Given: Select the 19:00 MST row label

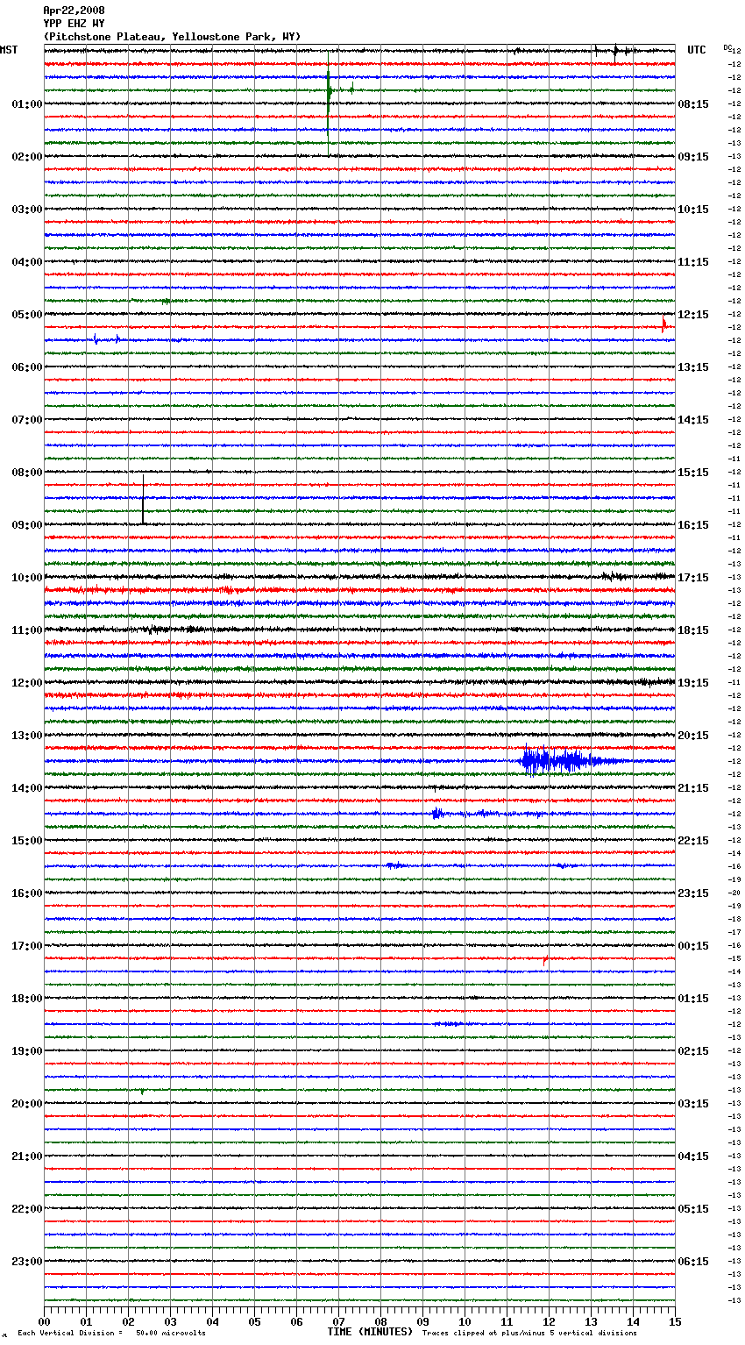Looking at the screenshot, I should pyautogui.click(x=26, y=1051).
